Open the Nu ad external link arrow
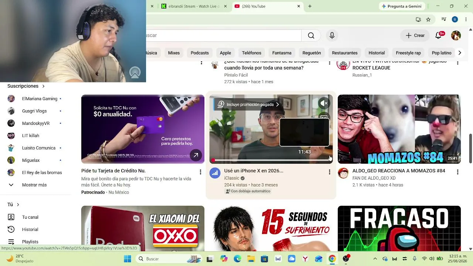The height and width of the screenshot is (266, 473). click(195, 155)
